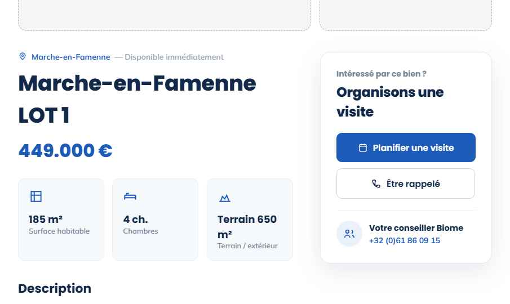Select the 185 m² Surface habitable card
Image resolution: width=510 pixels, height=304 pixels.
click(x=61, y=219)
